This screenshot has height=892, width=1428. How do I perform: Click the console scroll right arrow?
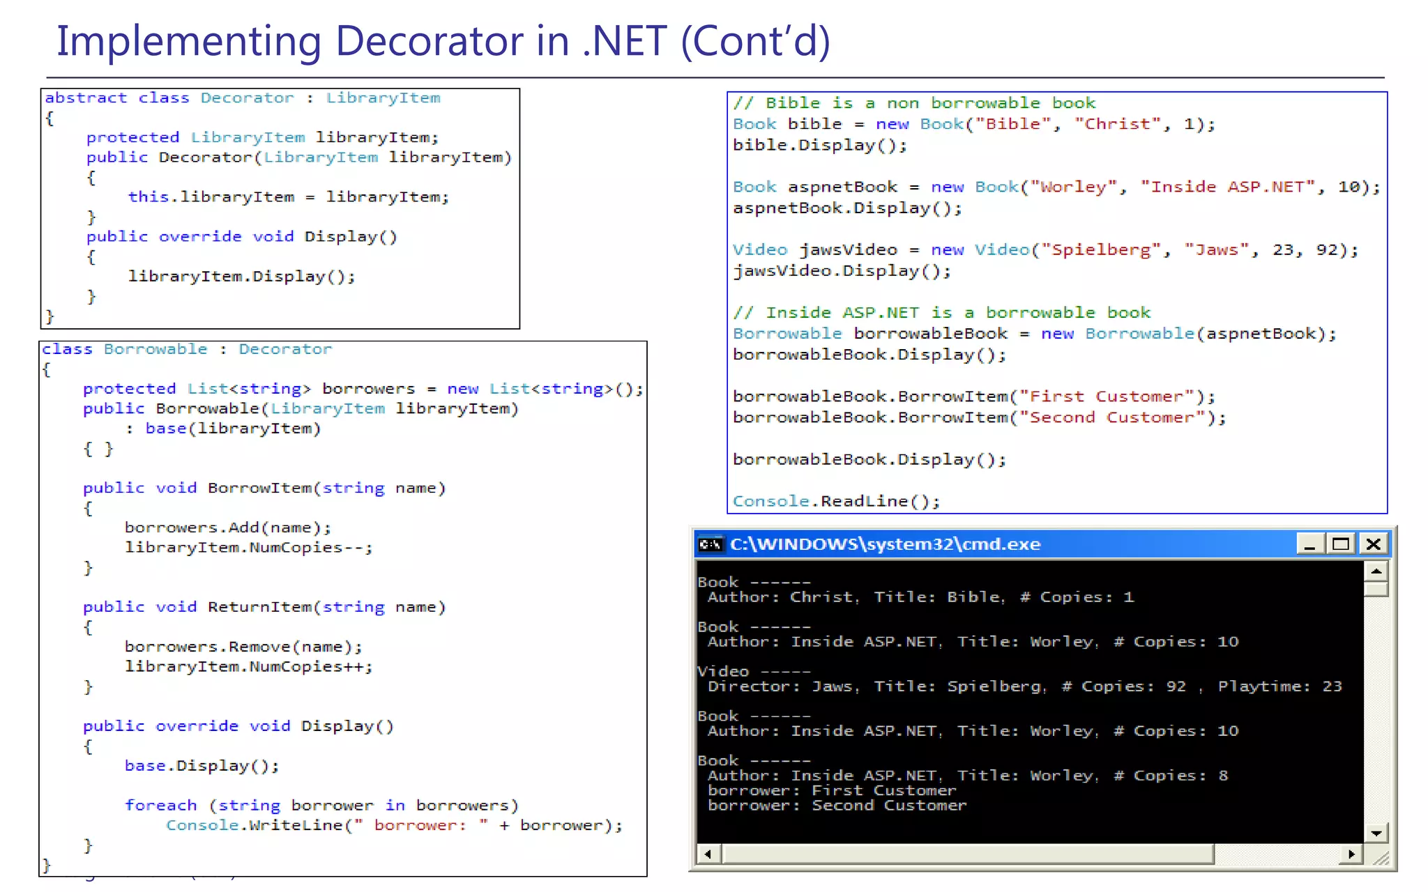(1351, 854)
